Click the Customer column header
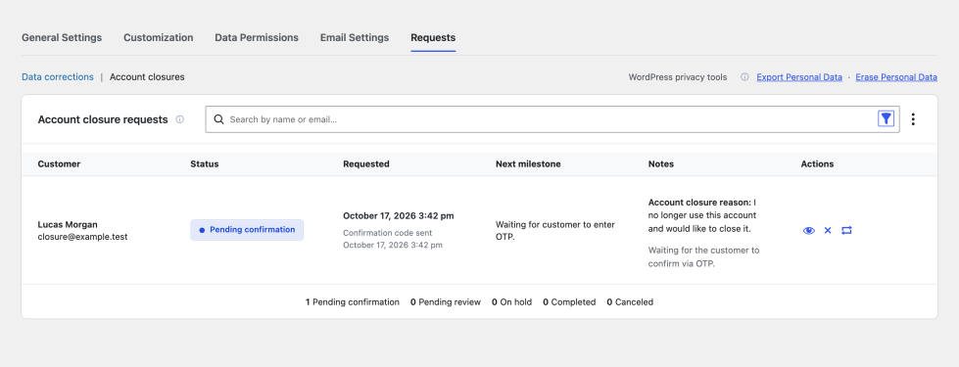This screenshot has width=959, height=367. pyautogui.click(x=59, y=163)
